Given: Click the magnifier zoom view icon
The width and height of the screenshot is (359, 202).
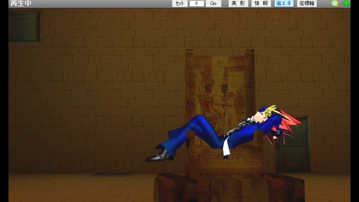Looking at the screenshot, I should point(335,3).
